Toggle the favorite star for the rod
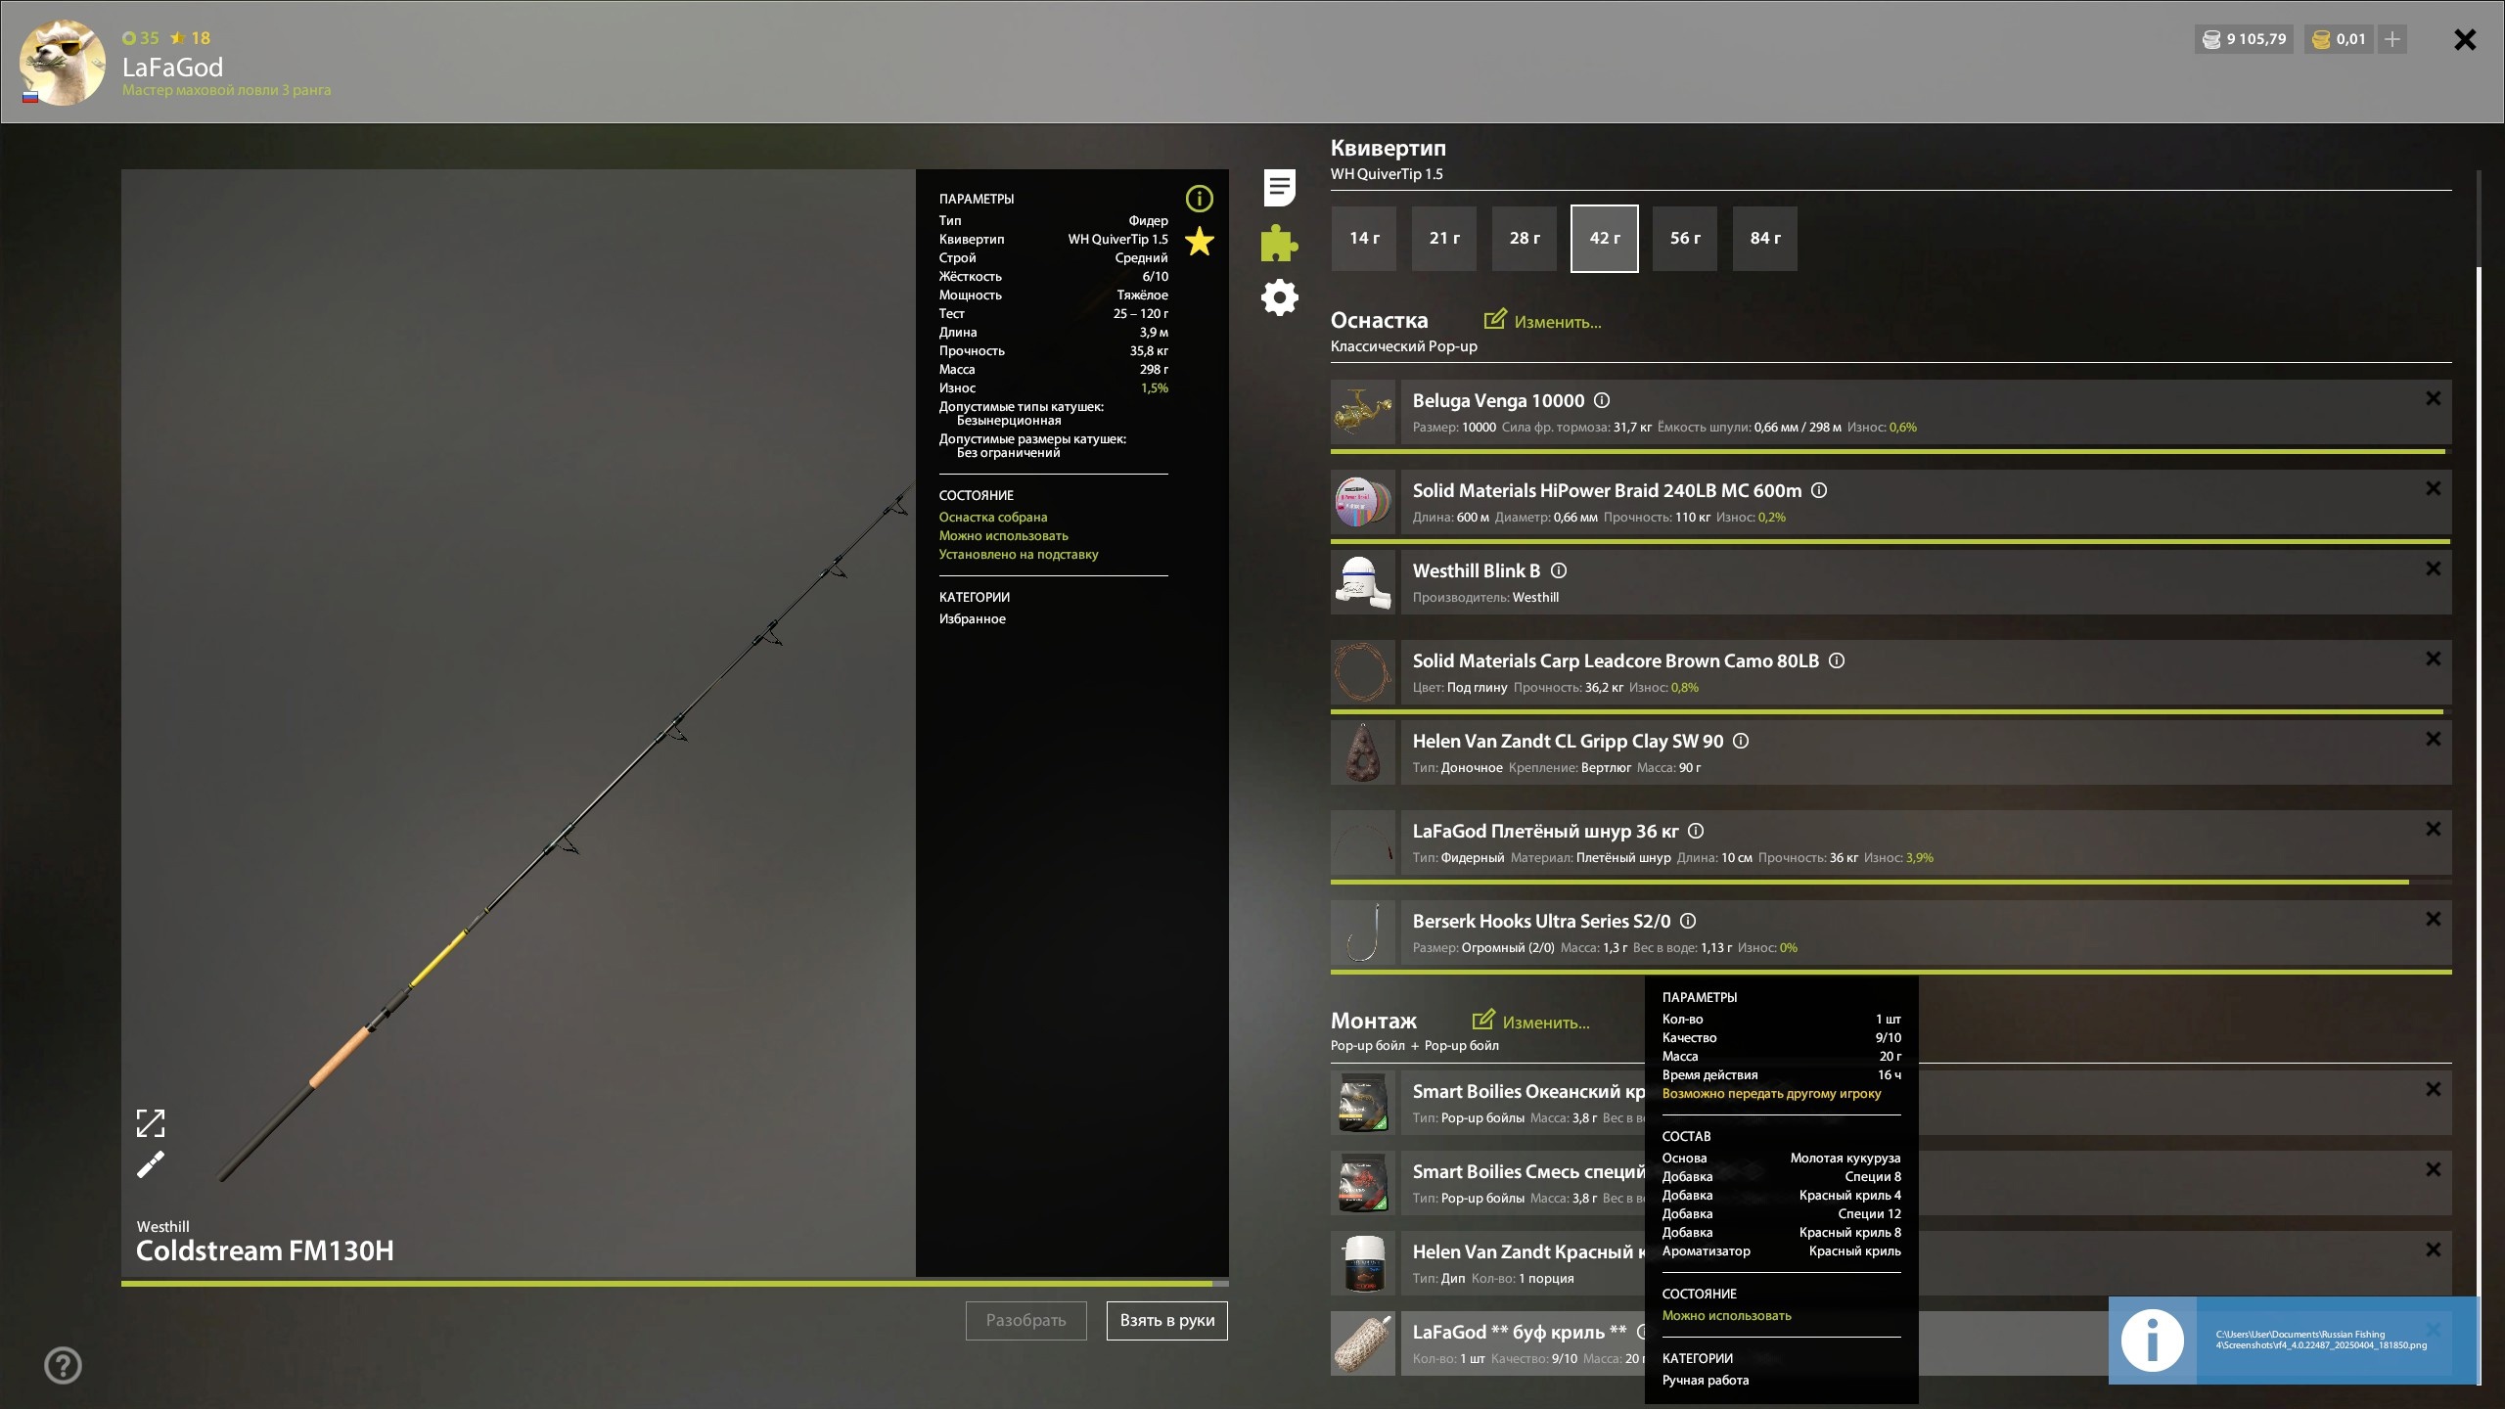Screen dimensions: 2505x1409 click(1199, 241)
